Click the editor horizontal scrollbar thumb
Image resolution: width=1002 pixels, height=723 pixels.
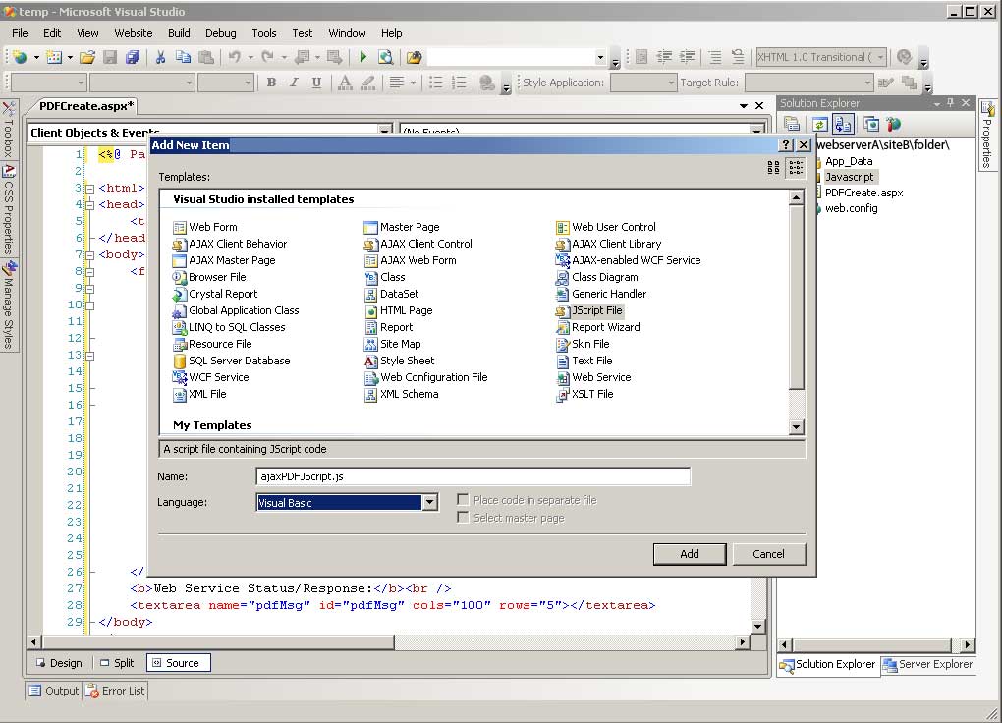[x=218, y=641]
